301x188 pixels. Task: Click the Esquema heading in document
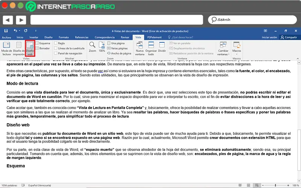click(x=16, y=166)
